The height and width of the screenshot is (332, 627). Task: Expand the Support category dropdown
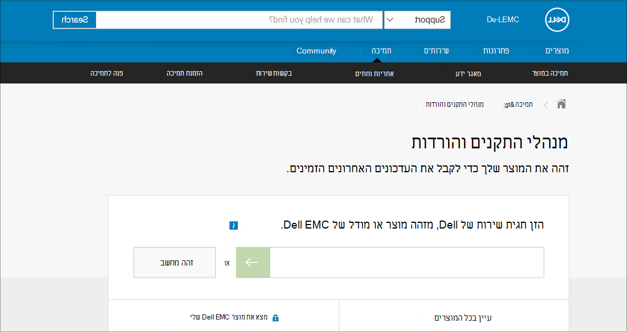click(x=417, y=20)
